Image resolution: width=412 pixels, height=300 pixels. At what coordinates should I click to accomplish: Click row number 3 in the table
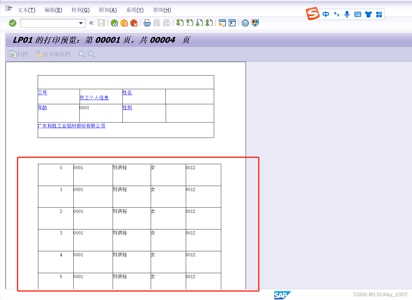coord(61,233)
